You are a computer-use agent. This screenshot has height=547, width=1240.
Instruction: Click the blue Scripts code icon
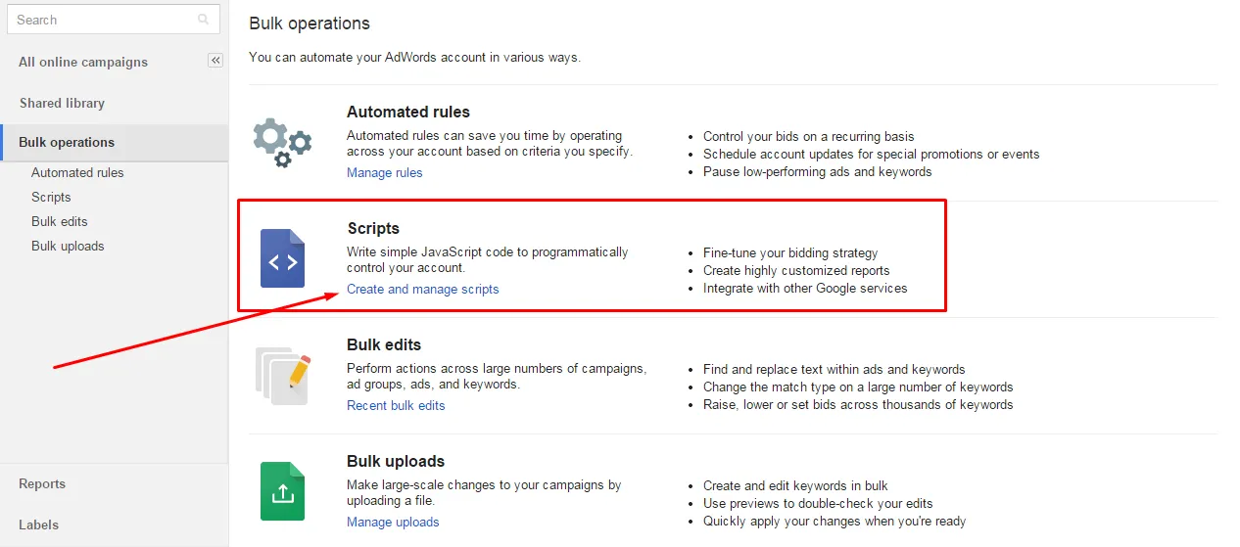(283, 258)
